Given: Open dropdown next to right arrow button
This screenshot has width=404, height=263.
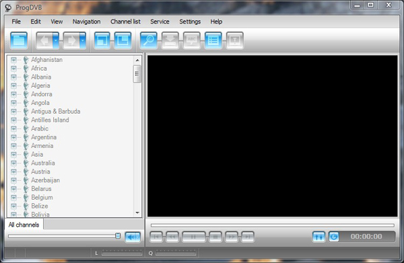Looking at the screenshot, I should [x=82, y=40].
